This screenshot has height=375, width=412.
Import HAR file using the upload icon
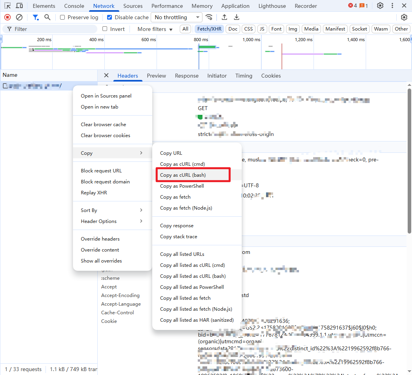pos(224,17)
